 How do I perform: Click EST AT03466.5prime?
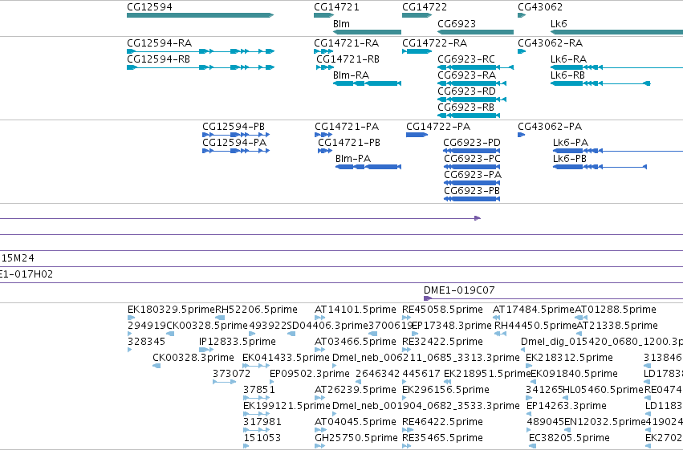[x=319, y=350]
